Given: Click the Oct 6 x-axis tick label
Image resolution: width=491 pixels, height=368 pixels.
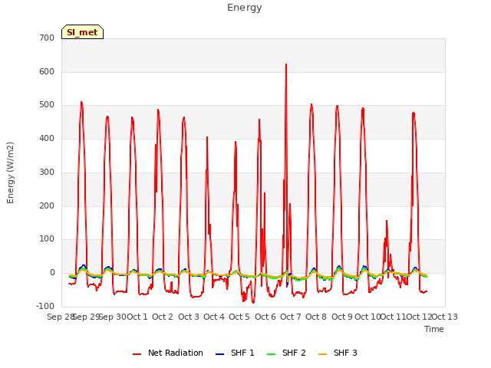Looking at the screenshot, I should tap(265, 317).
